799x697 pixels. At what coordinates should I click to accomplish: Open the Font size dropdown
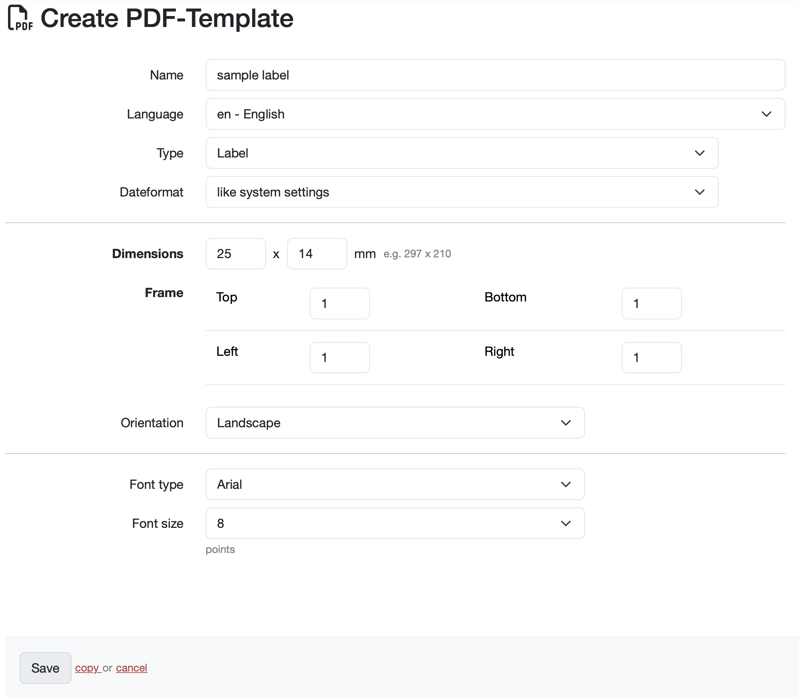(395, 523)
